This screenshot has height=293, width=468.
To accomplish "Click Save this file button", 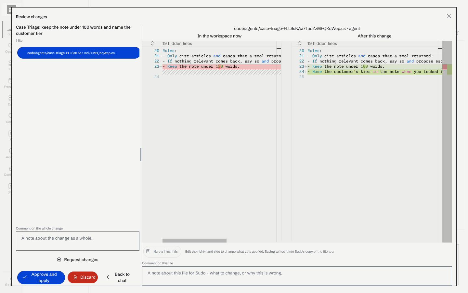I will pyautogui.click(x=162, y=252).
